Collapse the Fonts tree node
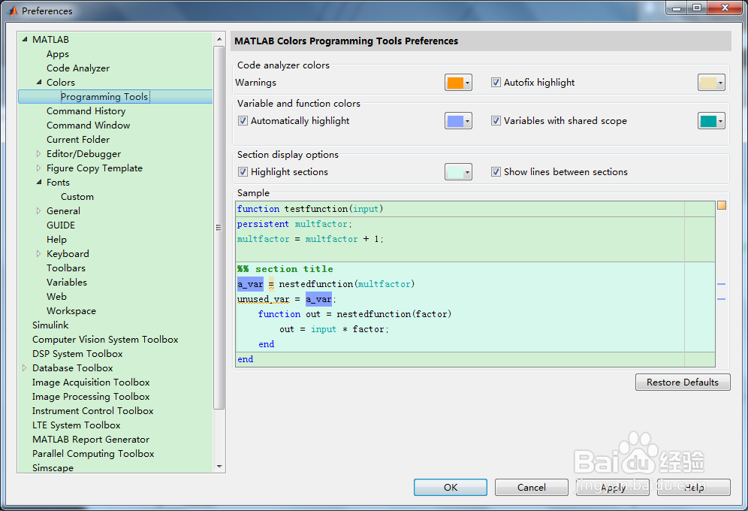The height and width of the screenshot is (511, 748). [x=39, y=183]
